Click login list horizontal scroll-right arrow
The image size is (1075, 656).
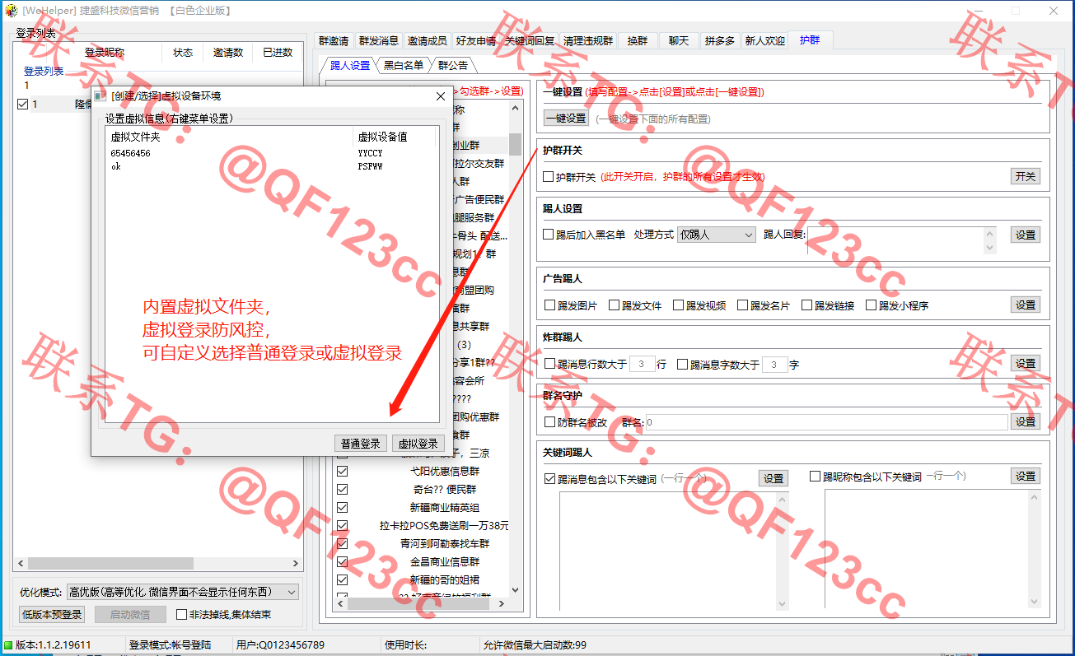pyautogui.click(x=296, y=564)
